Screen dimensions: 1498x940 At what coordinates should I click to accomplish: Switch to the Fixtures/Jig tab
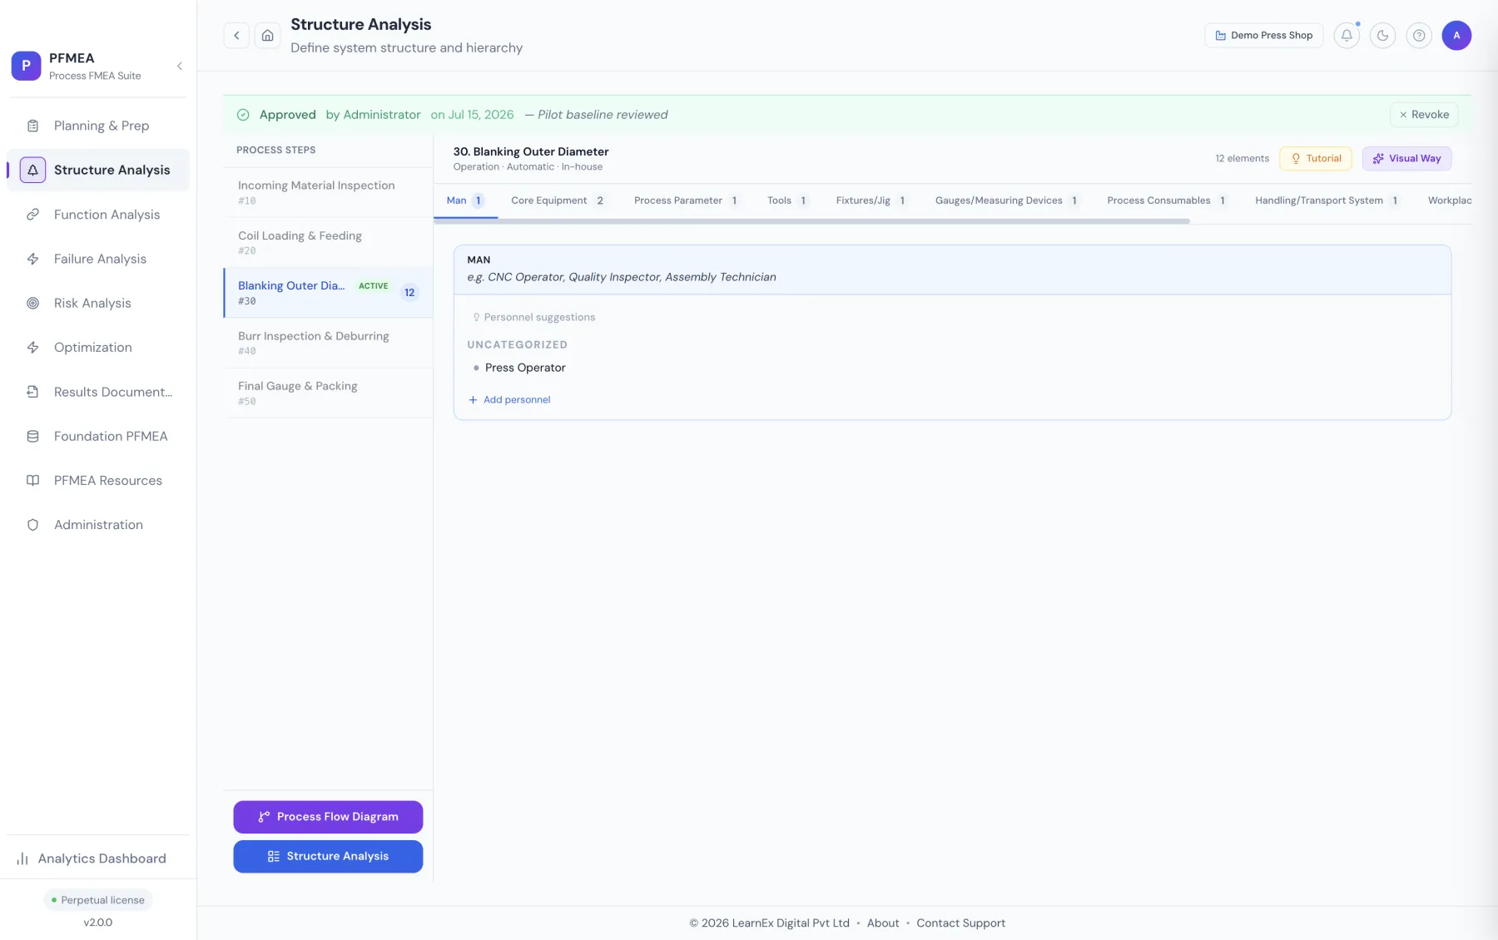(x=871, y=200)
